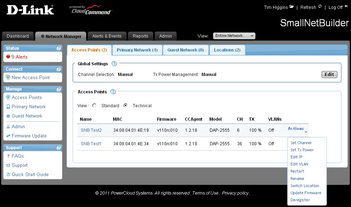
Task: Open the 9 Alerts link
Action: point(20,57)
